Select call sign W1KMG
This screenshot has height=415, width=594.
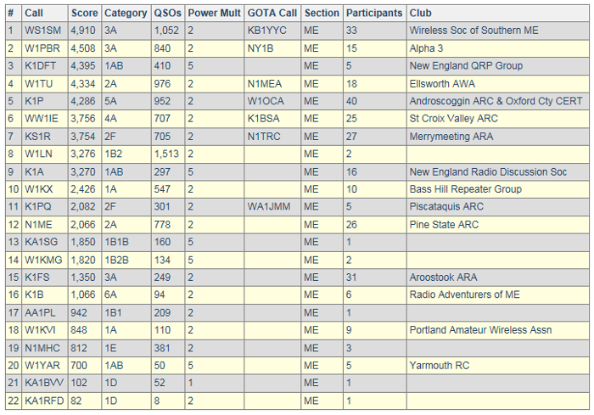[43, 260]
